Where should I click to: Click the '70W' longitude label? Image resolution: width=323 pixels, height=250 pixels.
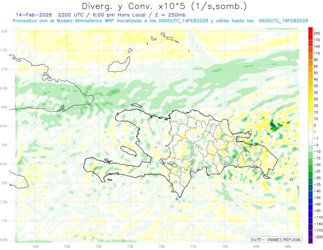click(x=225, y=246)
